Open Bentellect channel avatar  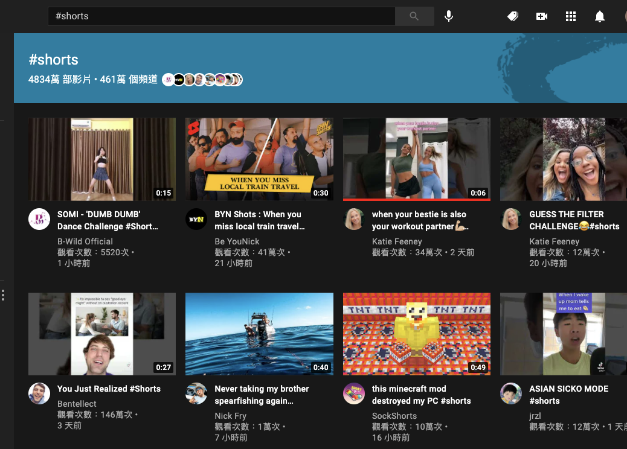click(39, 393)
